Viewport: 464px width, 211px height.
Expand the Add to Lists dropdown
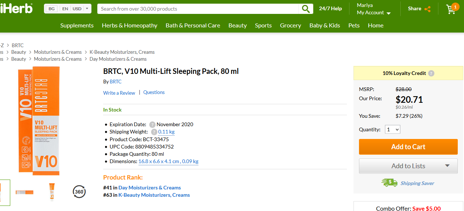pyautogui.click(x=447, y=166)
